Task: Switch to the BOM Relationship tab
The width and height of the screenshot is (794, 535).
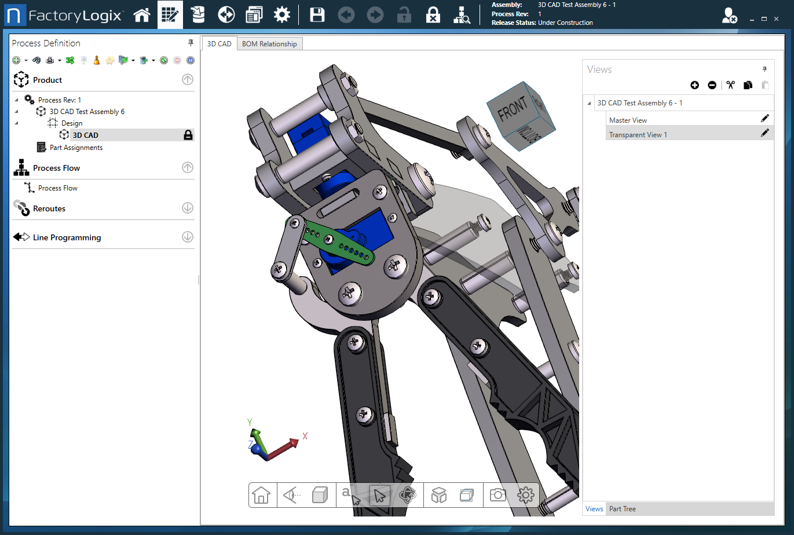Action: click(269, 43)
